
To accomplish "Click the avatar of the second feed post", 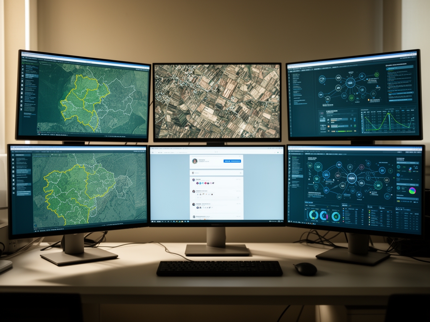I will coord(194,191).
